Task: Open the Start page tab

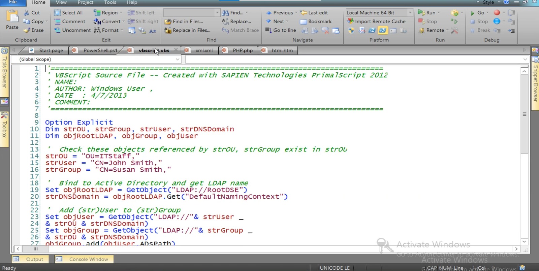Action: tap(47, 50)
